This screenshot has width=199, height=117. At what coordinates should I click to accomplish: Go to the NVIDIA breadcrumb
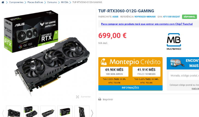tap(65, 2)
